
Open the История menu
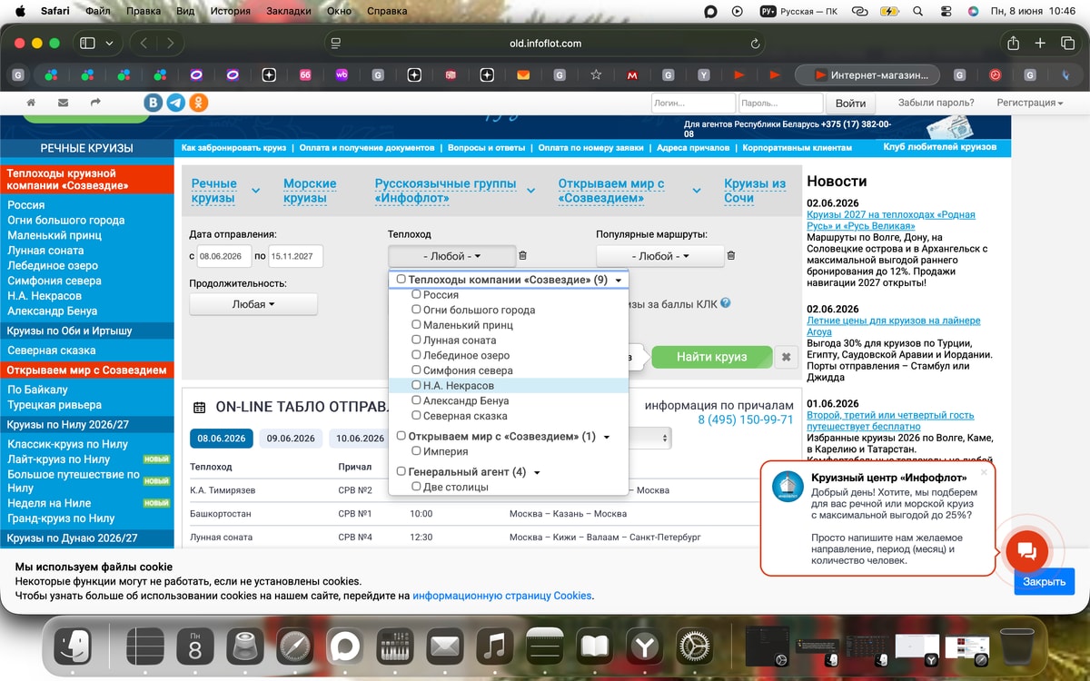230,11
